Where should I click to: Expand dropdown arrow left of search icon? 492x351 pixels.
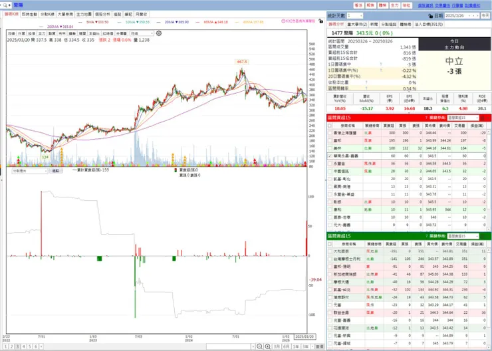point(1,5)
